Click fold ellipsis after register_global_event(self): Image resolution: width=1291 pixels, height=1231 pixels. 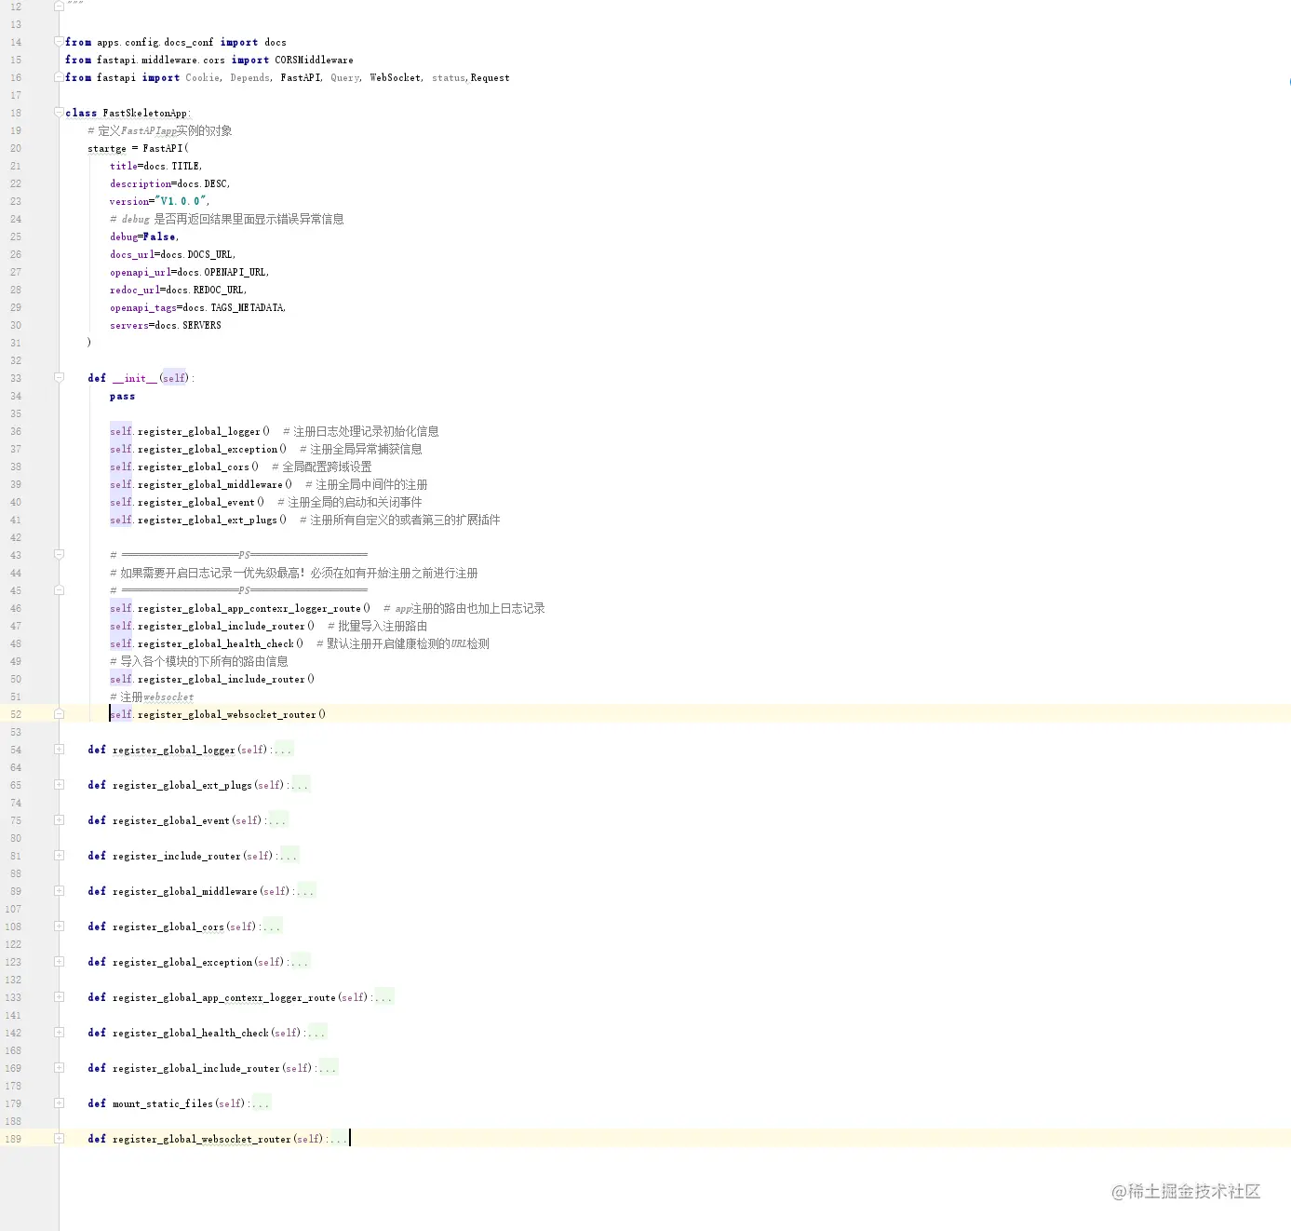pyautogui.click(x=278, y=820)
